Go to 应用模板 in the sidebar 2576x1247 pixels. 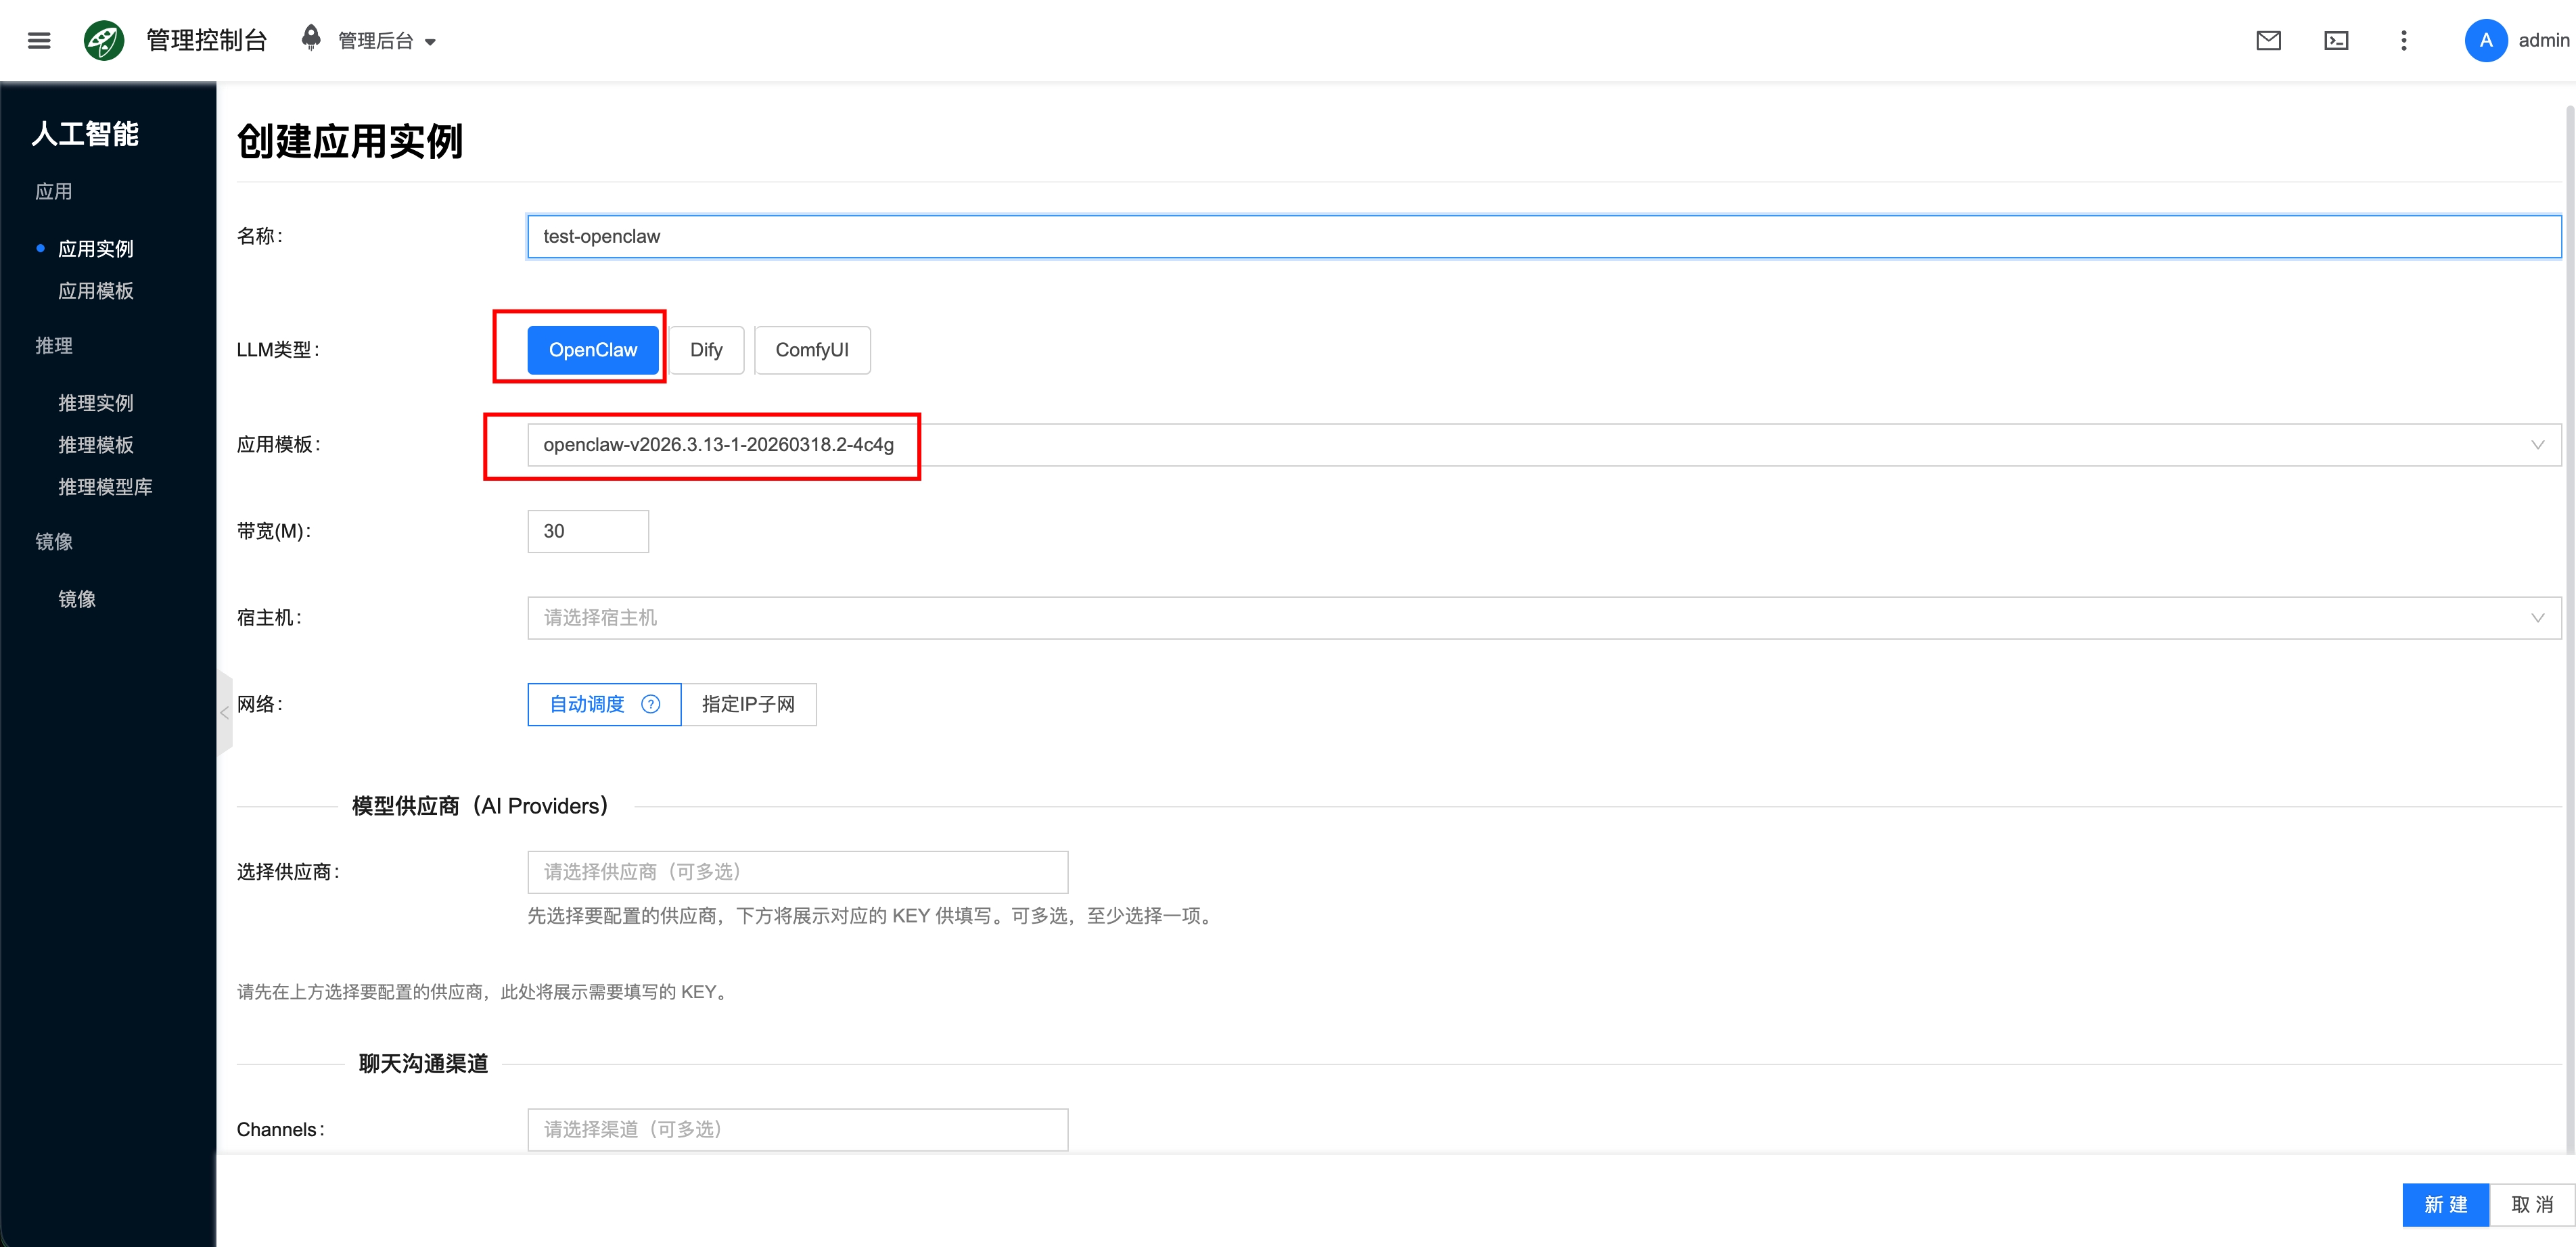coord(96,291)
